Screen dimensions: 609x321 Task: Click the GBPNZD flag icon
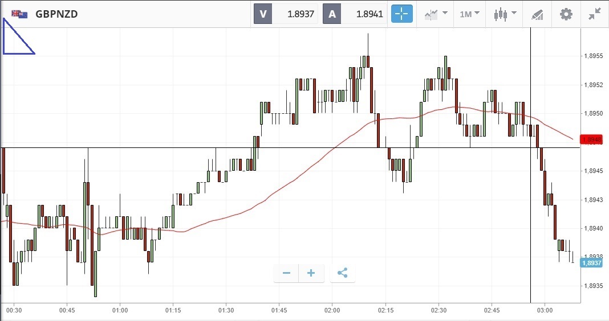pyautogui.click(x=19, y=14)
